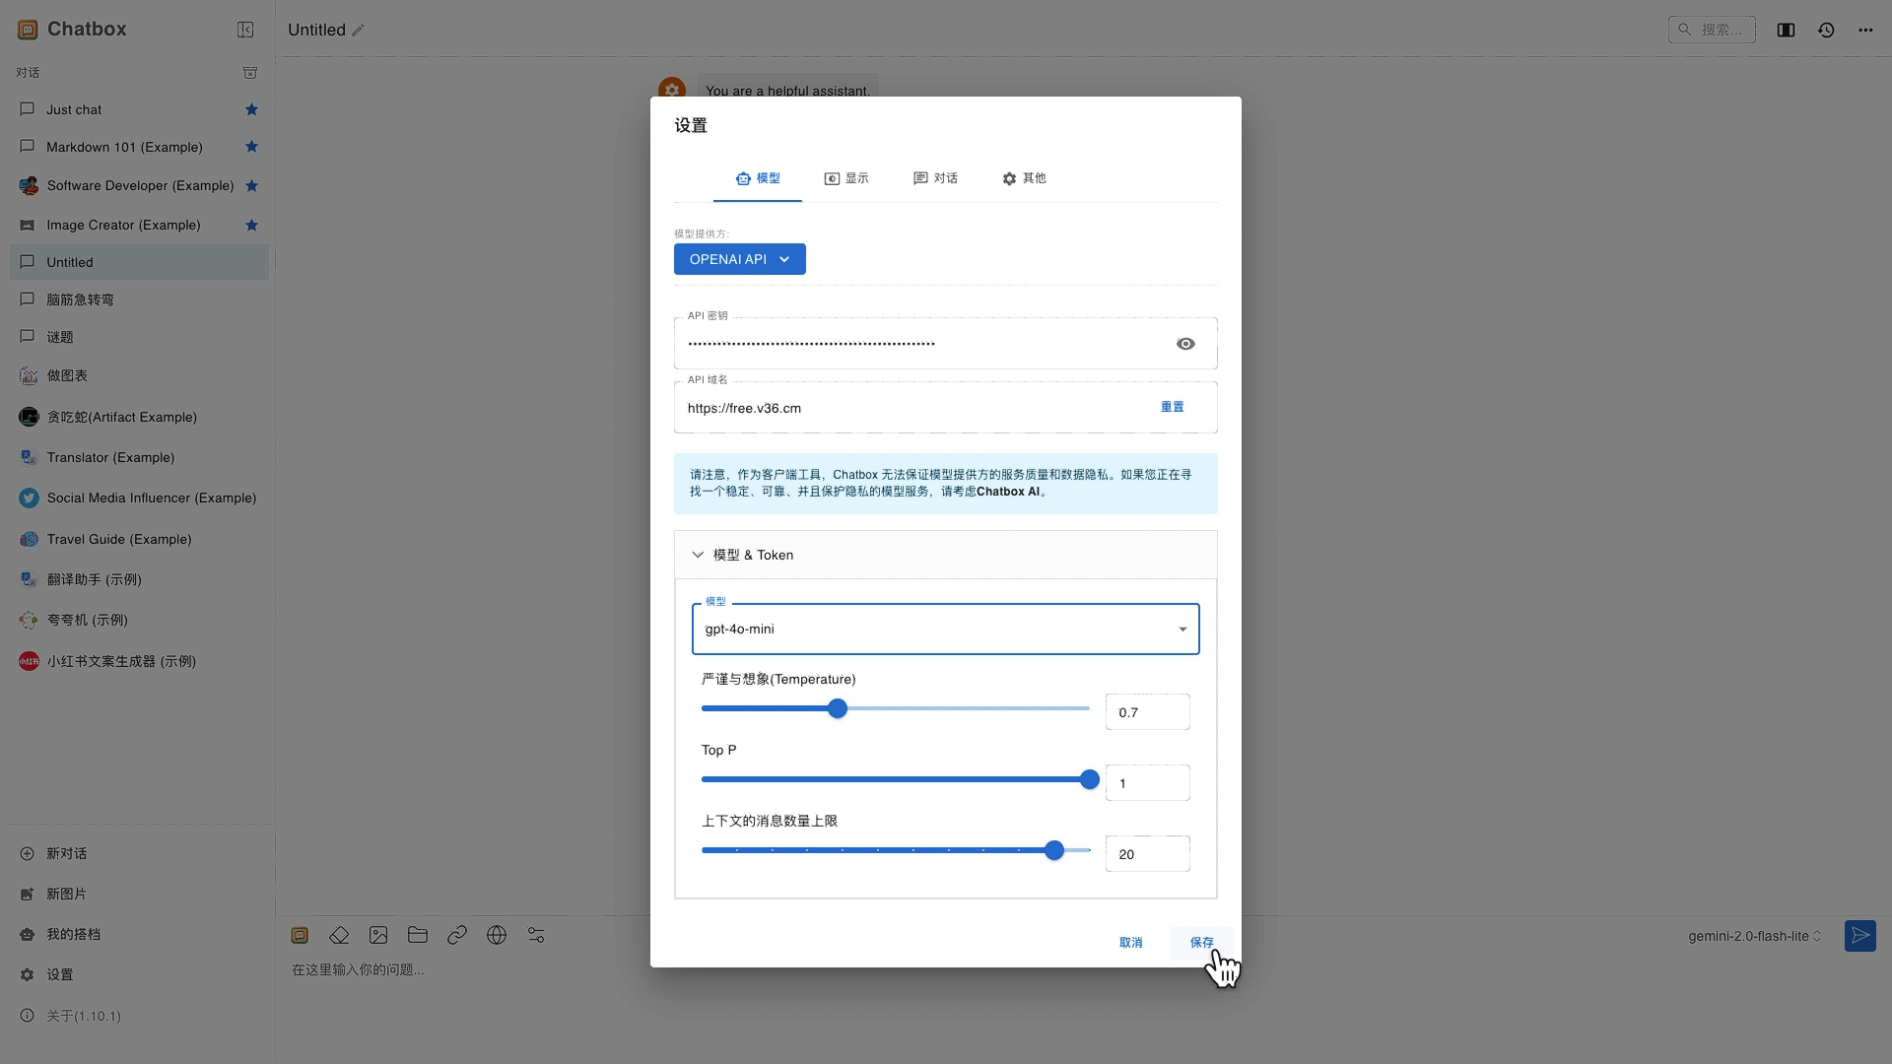Open 关于(1.10.1) about page
This screenshot has width=1892, height=1064.
pos(138,1016)
